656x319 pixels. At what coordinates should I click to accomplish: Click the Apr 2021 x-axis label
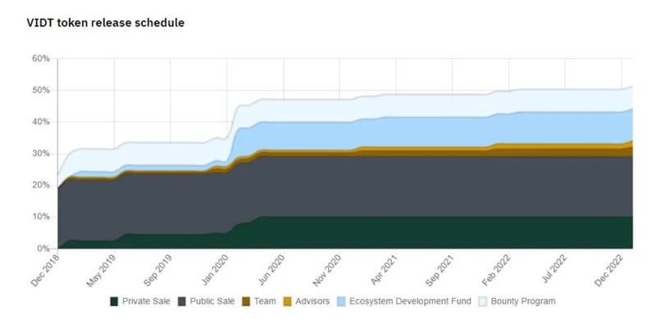384,271
